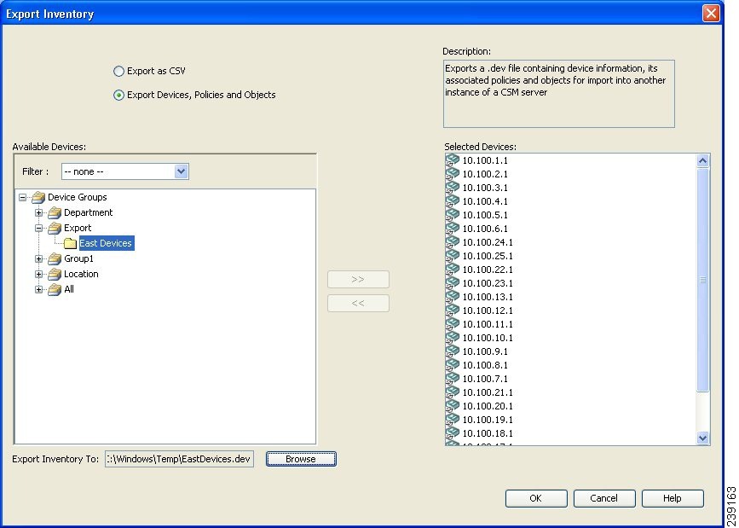Click the folder icon of East Devices
The height and width of the screenshot is (528, 739).
click(x=68, y=243)
